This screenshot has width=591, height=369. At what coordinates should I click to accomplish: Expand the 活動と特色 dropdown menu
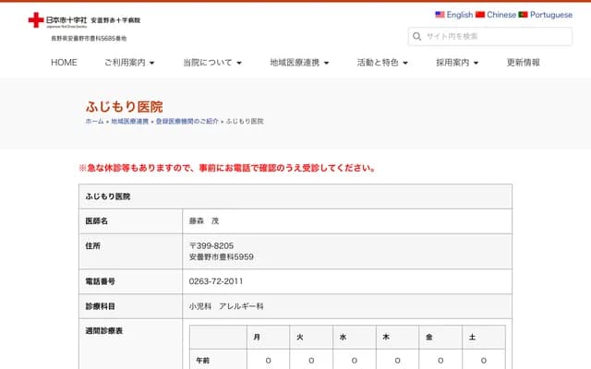(383, 63)
